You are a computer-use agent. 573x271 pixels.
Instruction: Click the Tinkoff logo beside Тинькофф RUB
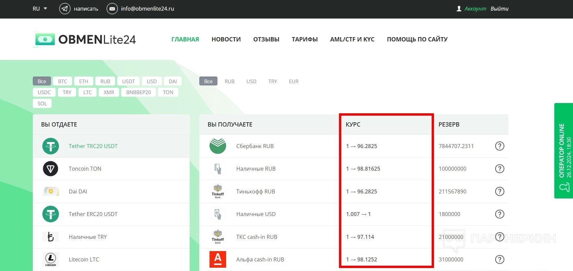(218, 191)
